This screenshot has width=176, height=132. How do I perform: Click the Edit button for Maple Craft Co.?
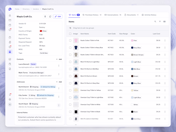[58, 17]
